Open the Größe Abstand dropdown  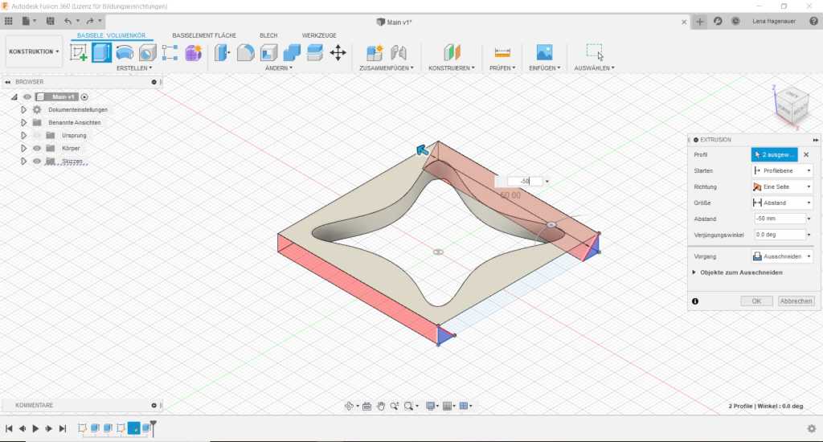coord(782,203)
